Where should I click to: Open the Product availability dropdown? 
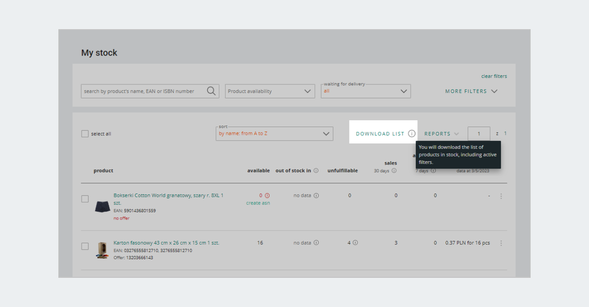[x=270, y=91]
